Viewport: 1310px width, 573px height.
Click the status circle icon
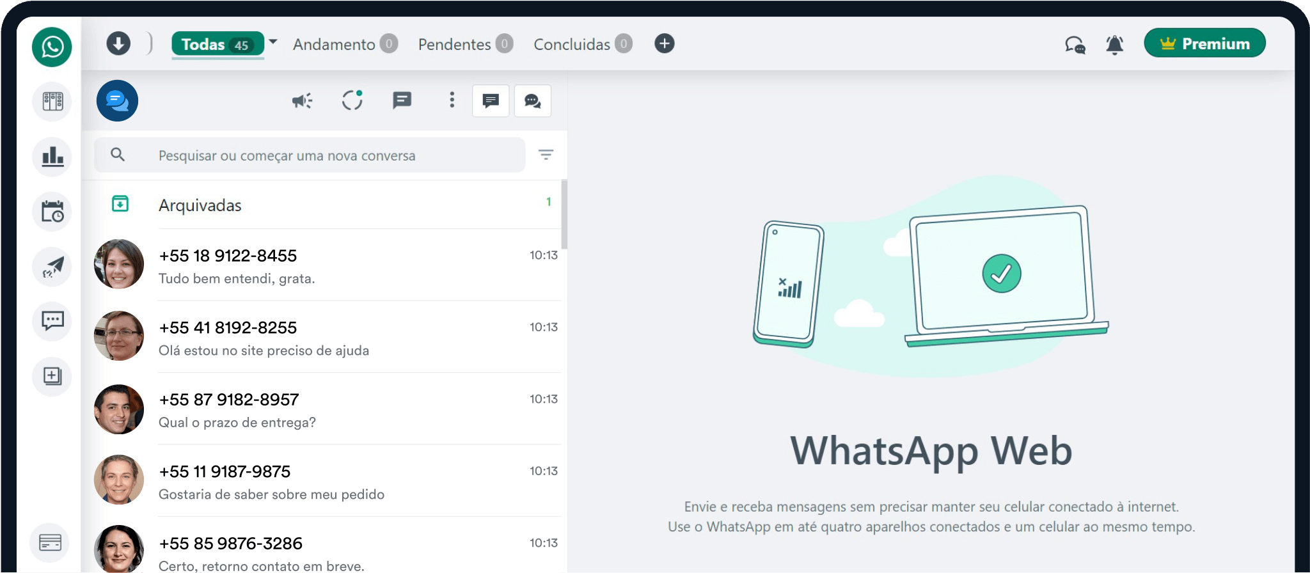tap(352, 100)
